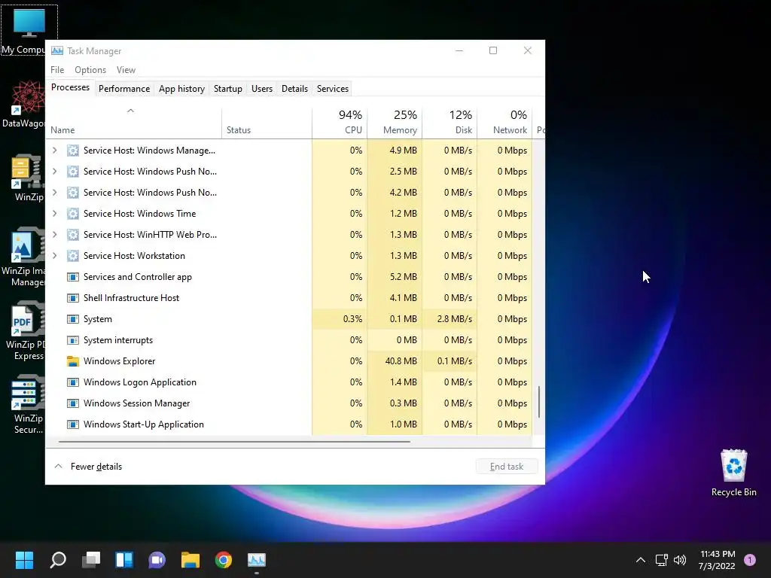The width and height of the screenshot is (771, 578).
Task: Click the End task button
Action: 507,467
